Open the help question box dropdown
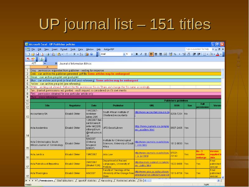Image resolution: width=249 pixels, height=187 pixels. [213, 49]
